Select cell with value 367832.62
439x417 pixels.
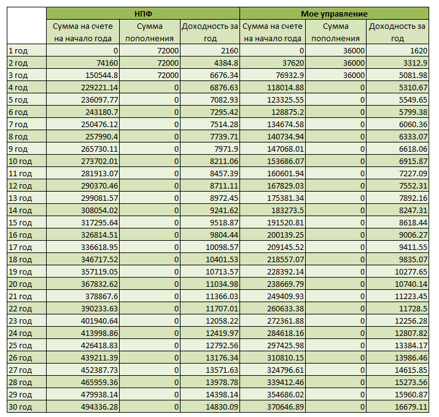click(83, 284)
